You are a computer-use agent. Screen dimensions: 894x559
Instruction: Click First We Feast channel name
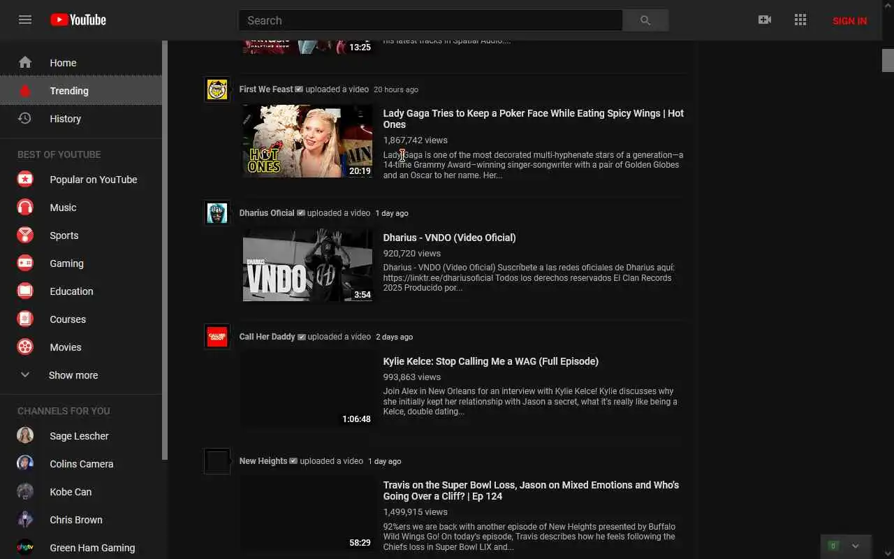point(266,89)
